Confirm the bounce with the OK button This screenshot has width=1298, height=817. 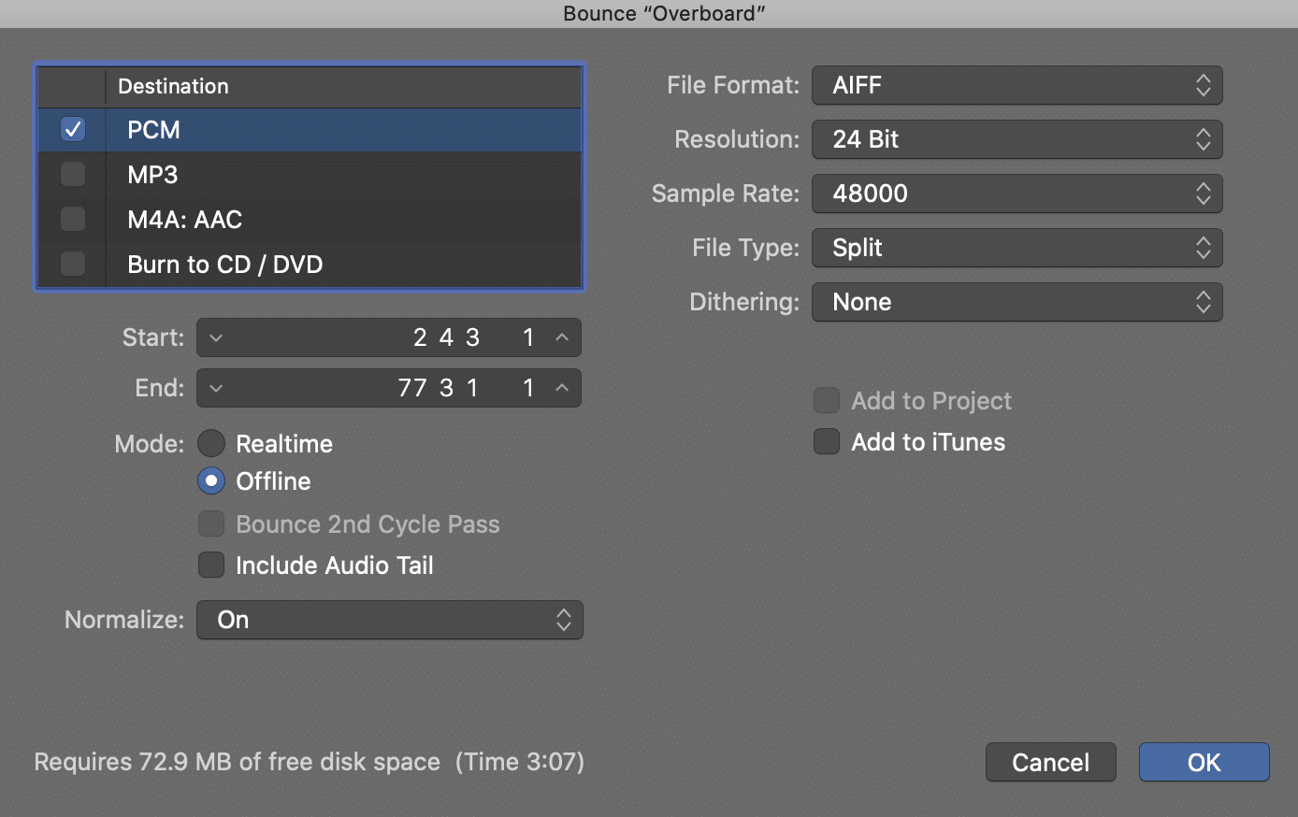click(x=1204, y=762)
